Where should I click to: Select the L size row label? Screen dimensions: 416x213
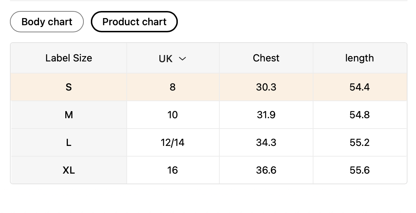tap(69, 143)
